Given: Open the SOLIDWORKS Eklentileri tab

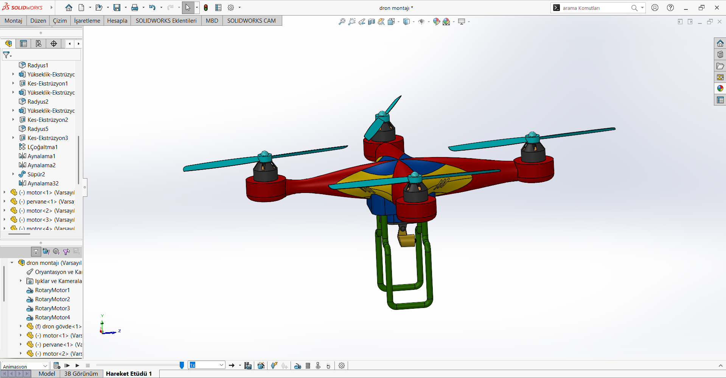Looking at the screenshot, I should click(166, 21).
